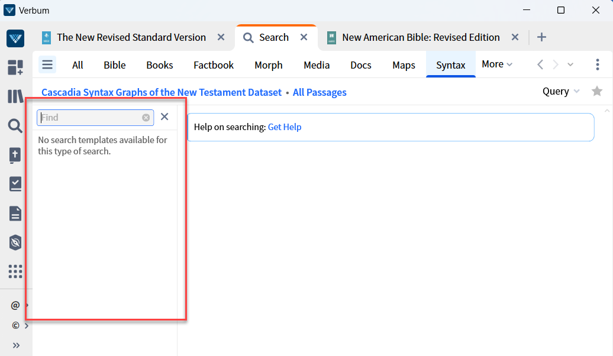Select the All search type

(x=78, y=65)
